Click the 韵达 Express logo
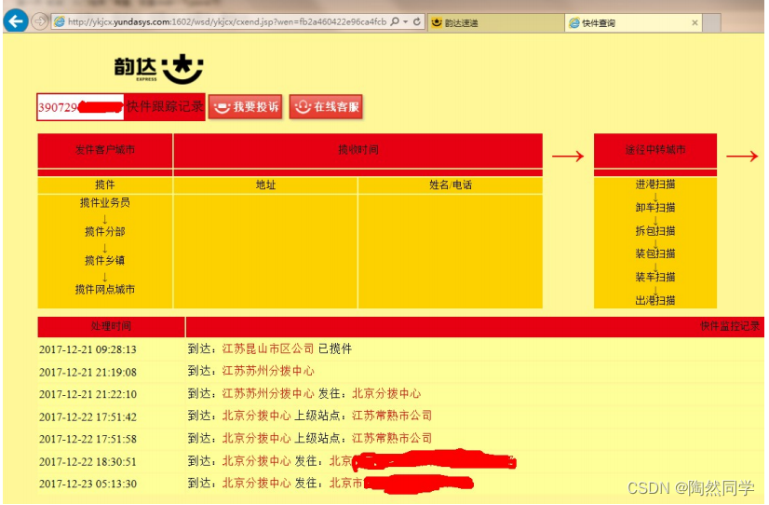The height and width of the screenshot is (505, 769). 158,69
